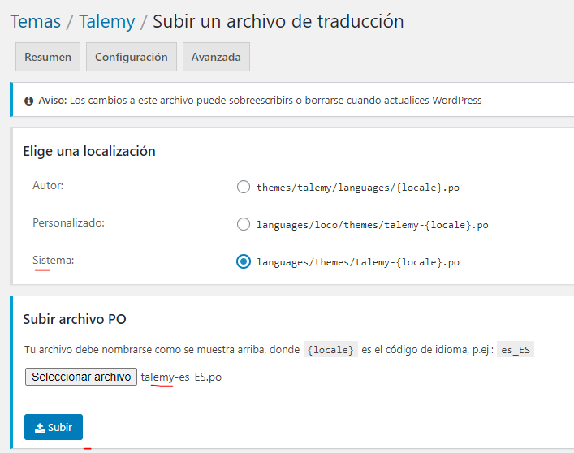
Task: Click the Subir un archivo de traducción title
Action: click(x=278, y=21)
